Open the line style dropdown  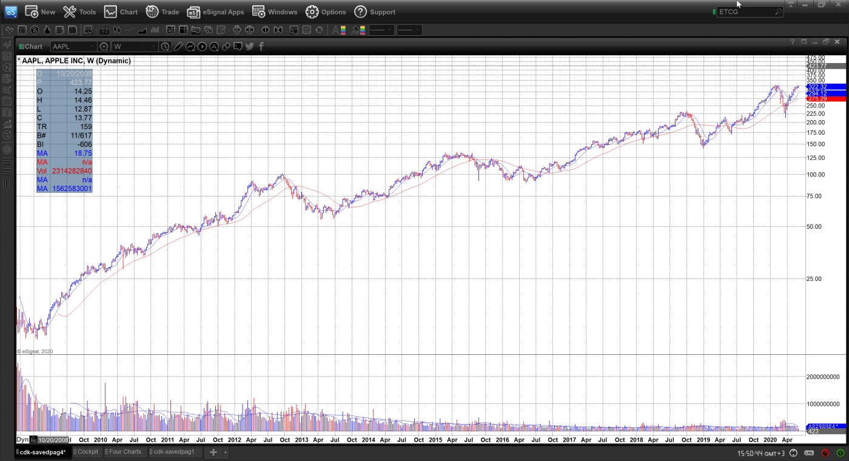click(x=381, y=30)
